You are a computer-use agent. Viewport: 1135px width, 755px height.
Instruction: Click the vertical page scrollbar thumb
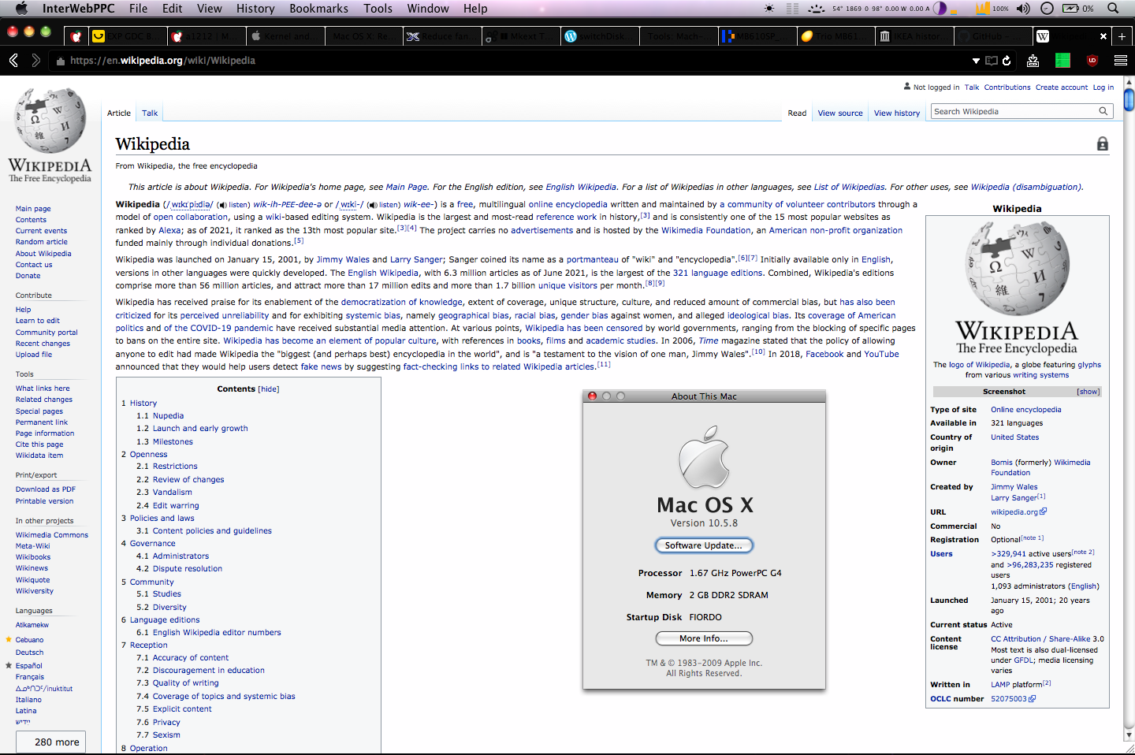point(1129,100)
